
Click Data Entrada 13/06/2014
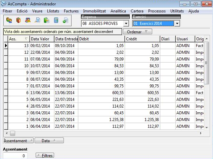coord(65,93)
